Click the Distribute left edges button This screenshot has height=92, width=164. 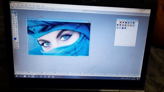pos(57,9)
